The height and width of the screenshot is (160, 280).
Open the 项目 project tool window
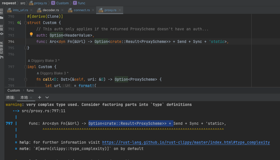click(x=2, y=13)
